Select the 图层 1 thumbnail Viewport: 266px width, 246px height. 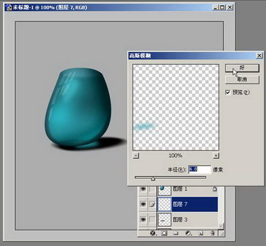click(x=164, y=190)
